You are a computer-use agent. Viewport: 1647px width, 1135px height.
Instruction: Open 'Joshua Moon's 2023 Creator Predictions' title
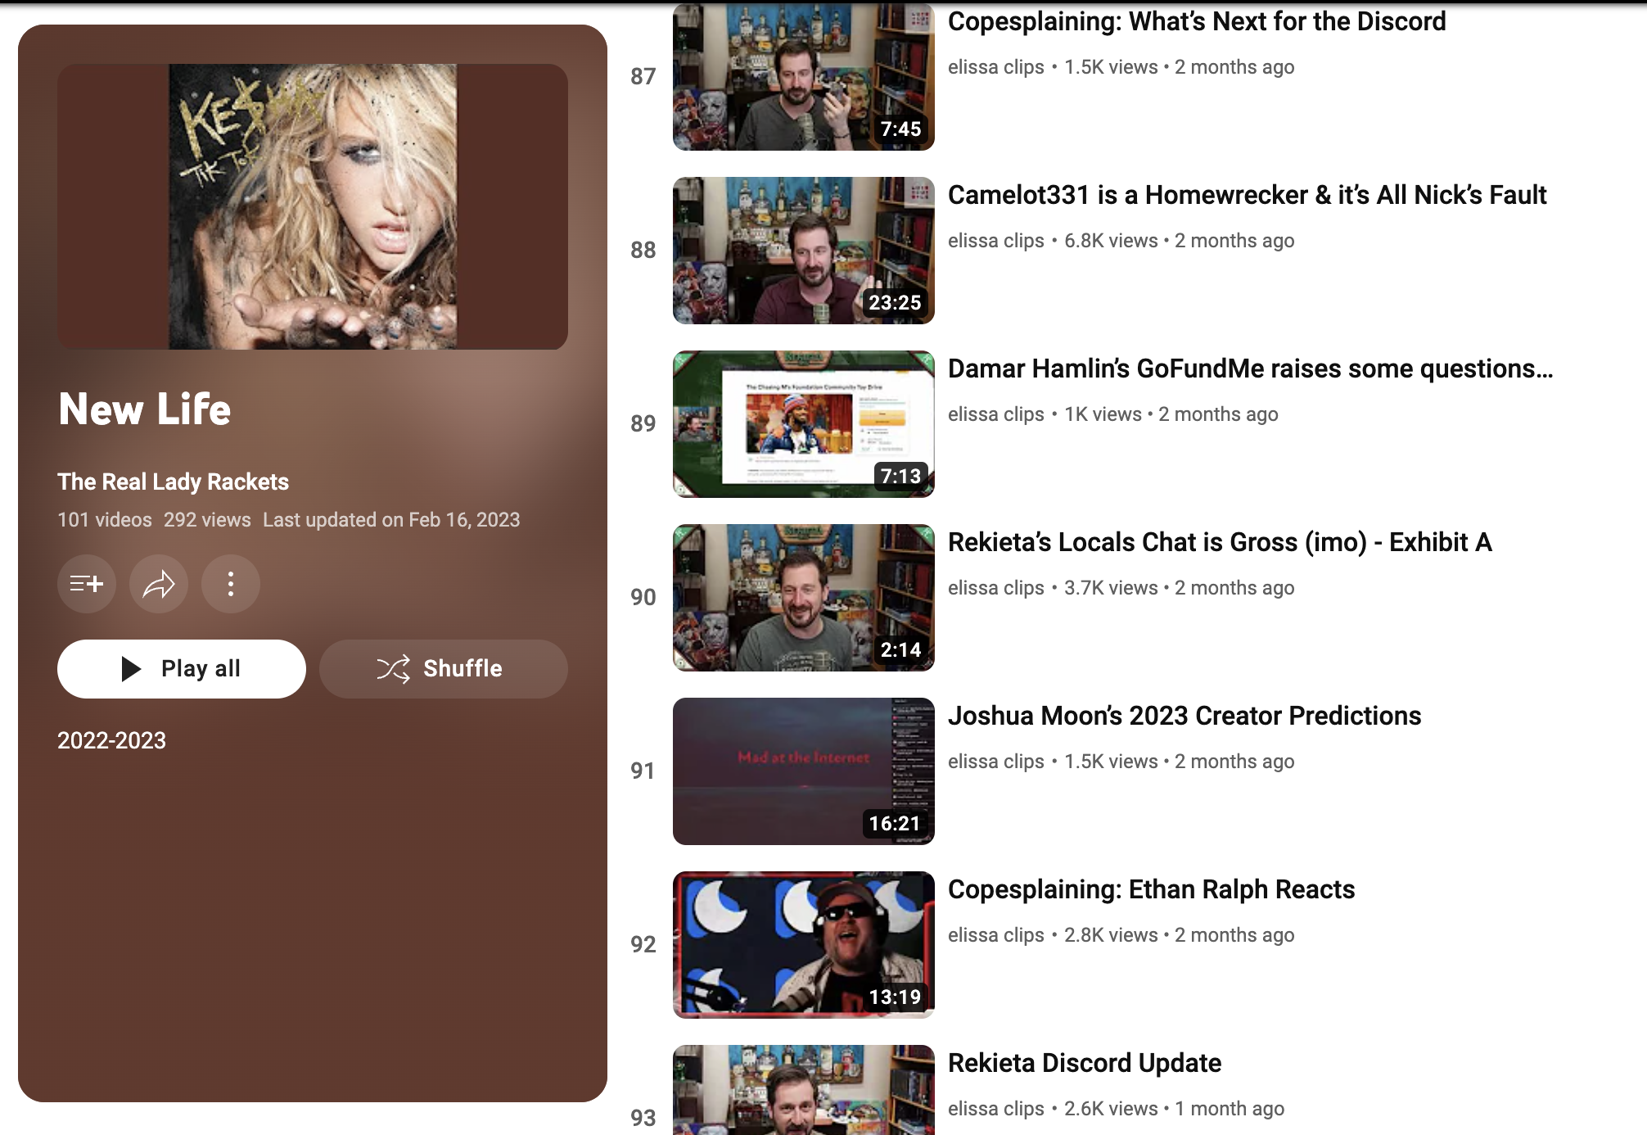click(1184, 716)
